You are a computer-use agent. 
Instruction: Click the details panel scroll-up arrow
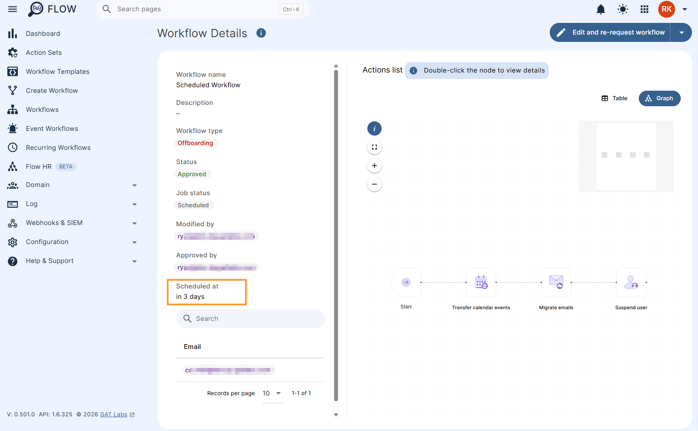click(x=336, y=66)
